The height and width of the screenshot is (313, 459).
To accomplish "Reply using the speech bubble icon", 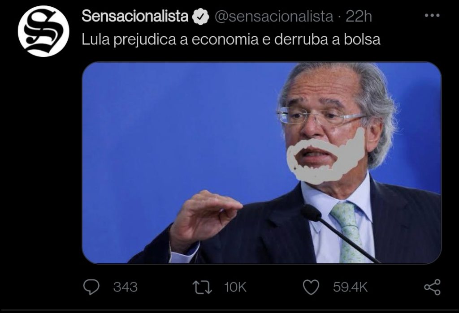I will [91, 287].
